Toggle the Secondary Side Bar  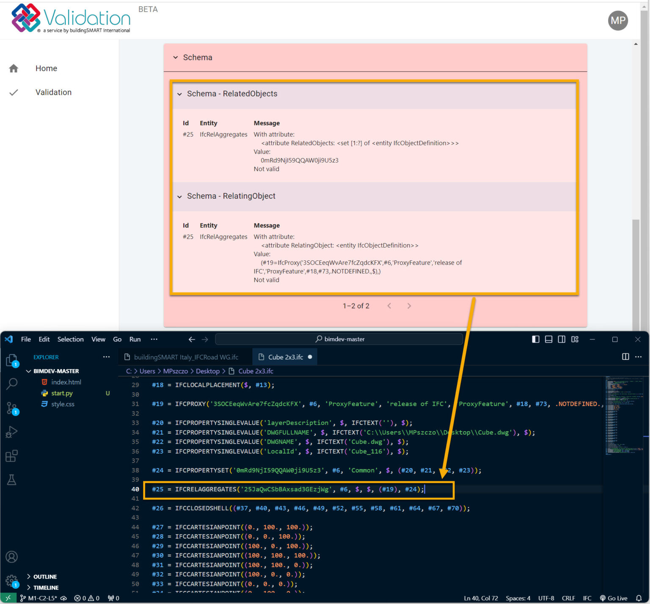coord(562,339)
